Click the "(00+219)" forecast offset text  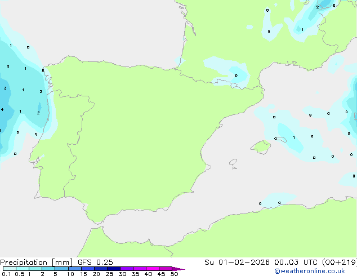click(x=340, y=262)
